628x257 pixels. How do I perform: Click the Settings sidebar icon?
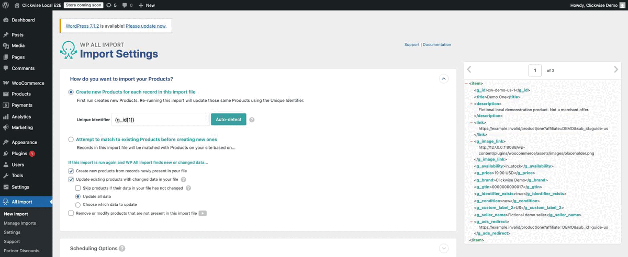[6, 187]
